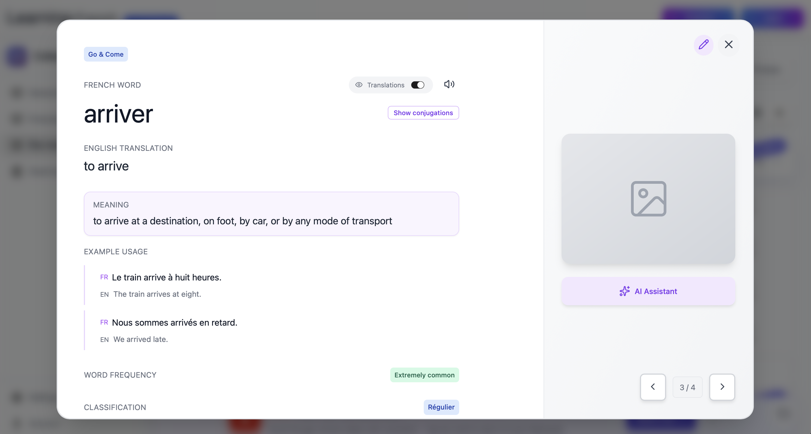Click the French word arriver heading
The height and width of the screenshot is (434, 811).
pyautogui.click(x=118, y=114)
